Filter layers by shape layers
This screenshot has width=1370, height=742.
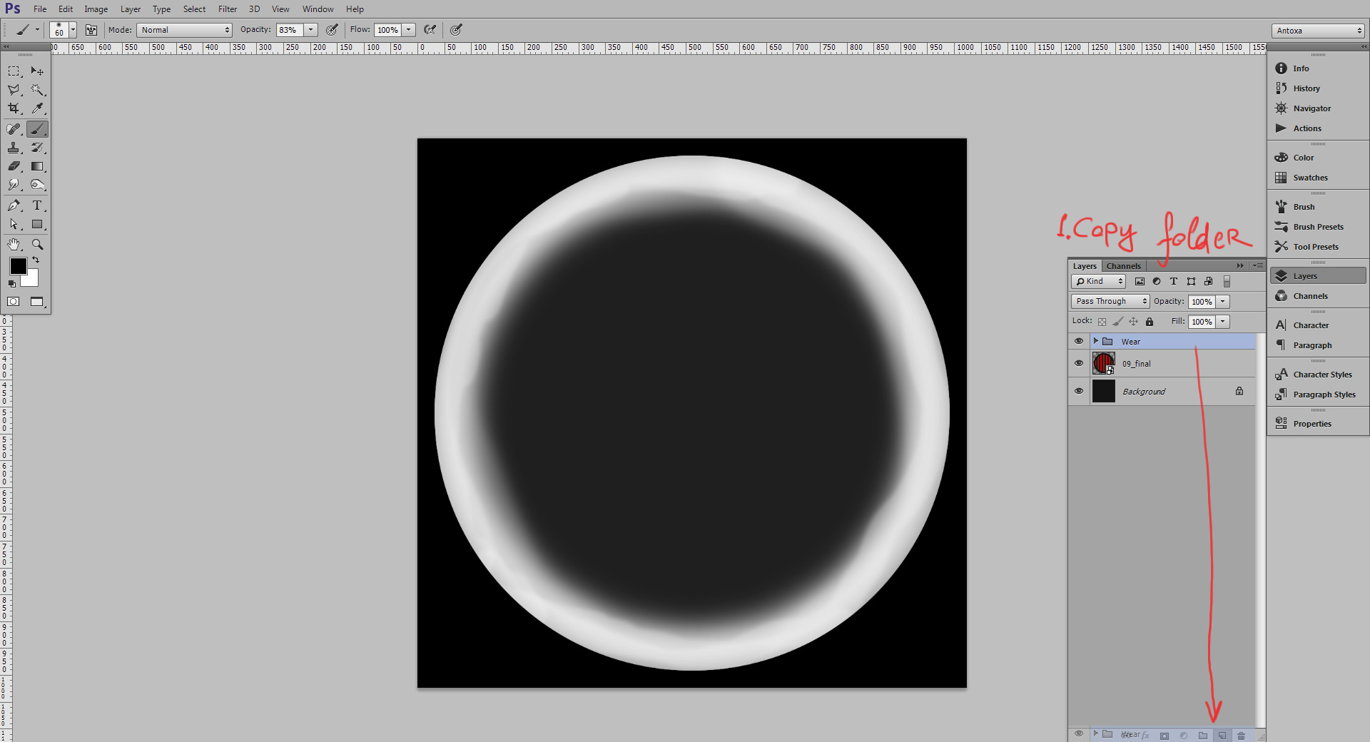click(1191, 281)
